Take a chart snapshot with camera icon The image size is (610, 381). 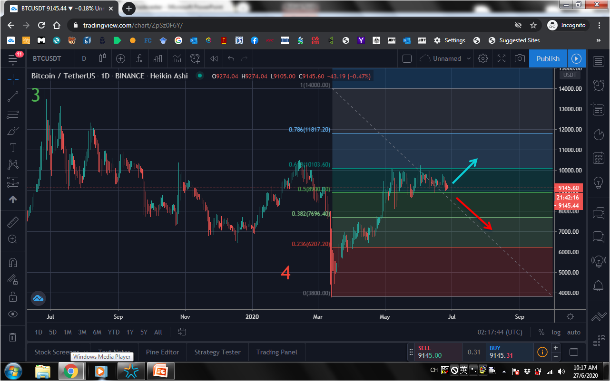[x=520, y=58]
